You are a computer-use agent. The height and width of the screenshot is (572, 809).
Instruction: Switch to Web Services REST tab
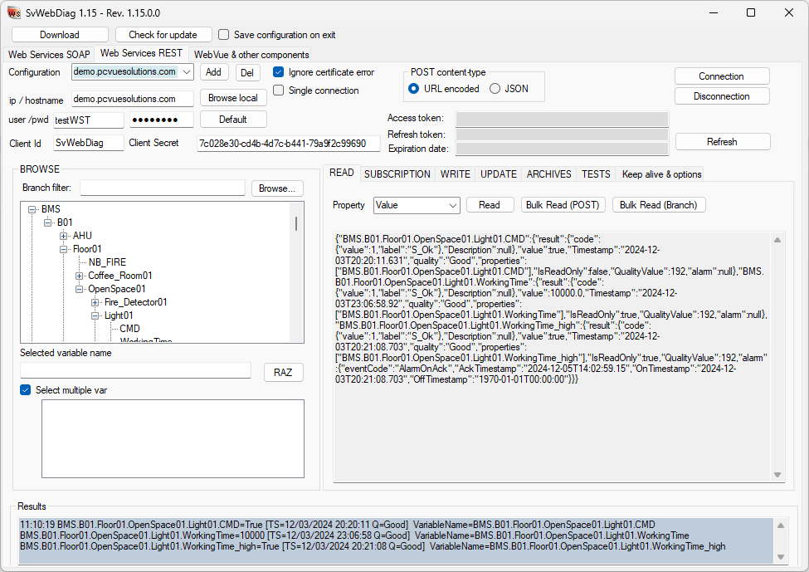coord(141,53)
